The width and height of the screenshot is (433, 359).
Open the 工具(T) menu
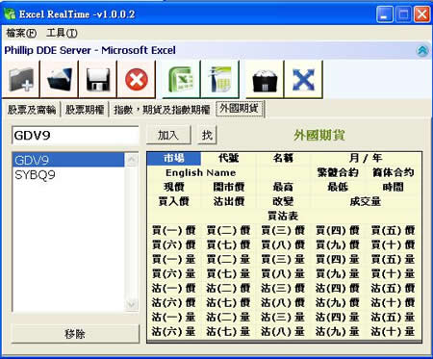pos(62,33)
